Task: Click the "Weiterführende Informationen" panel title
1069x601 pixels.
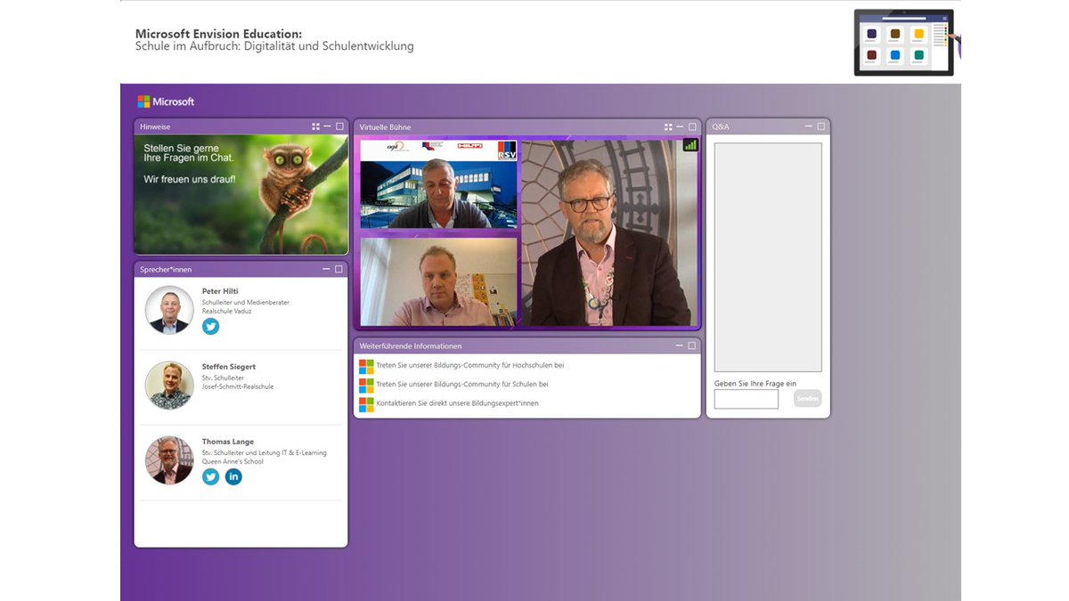Action: point(411,346)
